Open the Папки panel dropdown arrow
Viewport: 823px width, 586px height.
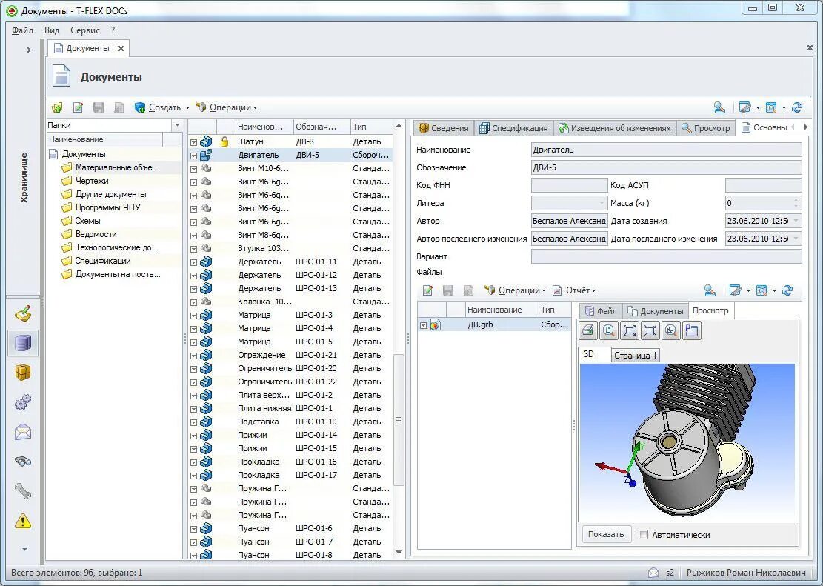tap(177, 125)
